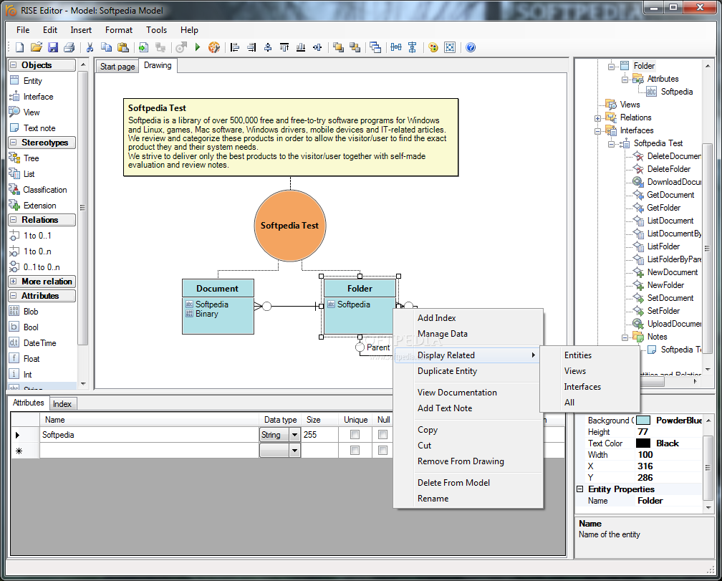Cut selection with the scissors icon
This screenshot has width=722, height=581.
[x=90, y=47]
